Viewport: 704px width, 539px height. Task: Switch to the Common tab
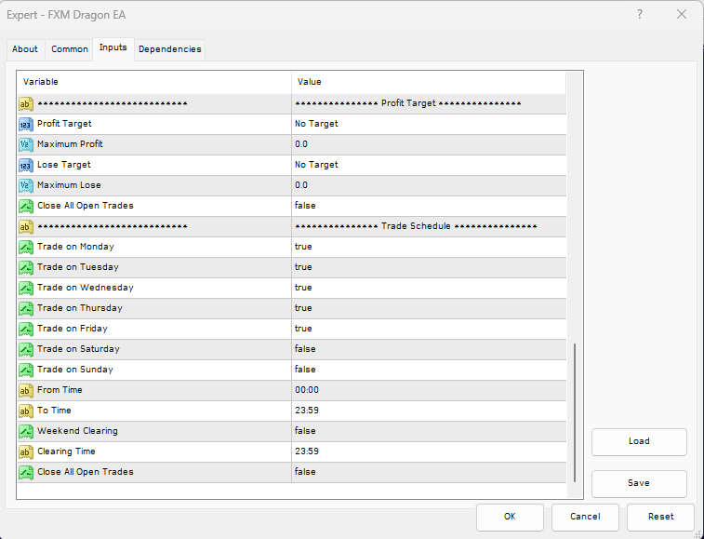[x=70, y=49]
